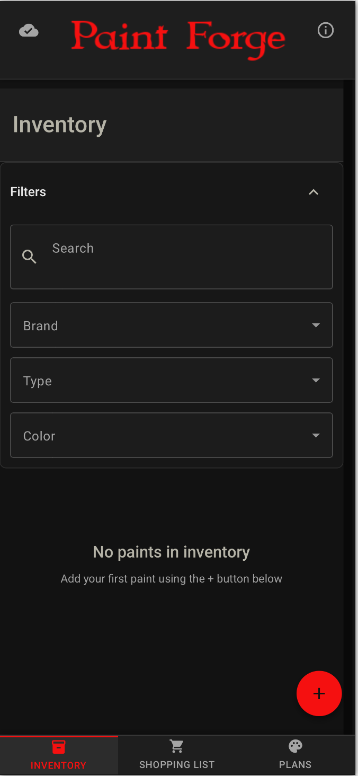Switch to the Plans tab

click(295, 755)
